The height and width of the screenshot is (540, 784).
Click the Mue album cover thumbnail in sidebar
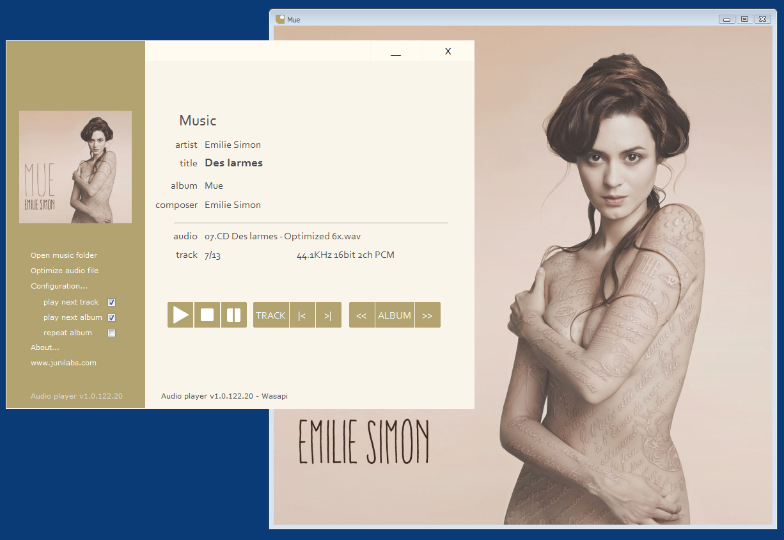75,167
